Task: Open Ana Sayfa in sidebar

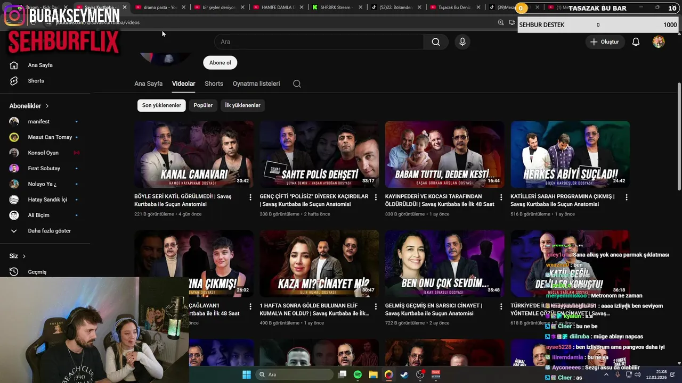Action: [x=40, y=65]
